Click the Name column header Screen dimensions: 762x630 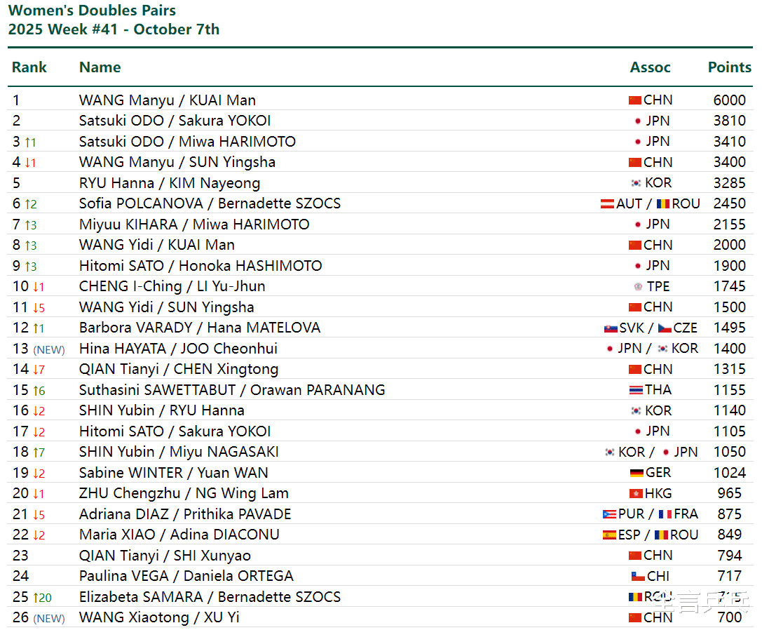click(x=100, y=67)
